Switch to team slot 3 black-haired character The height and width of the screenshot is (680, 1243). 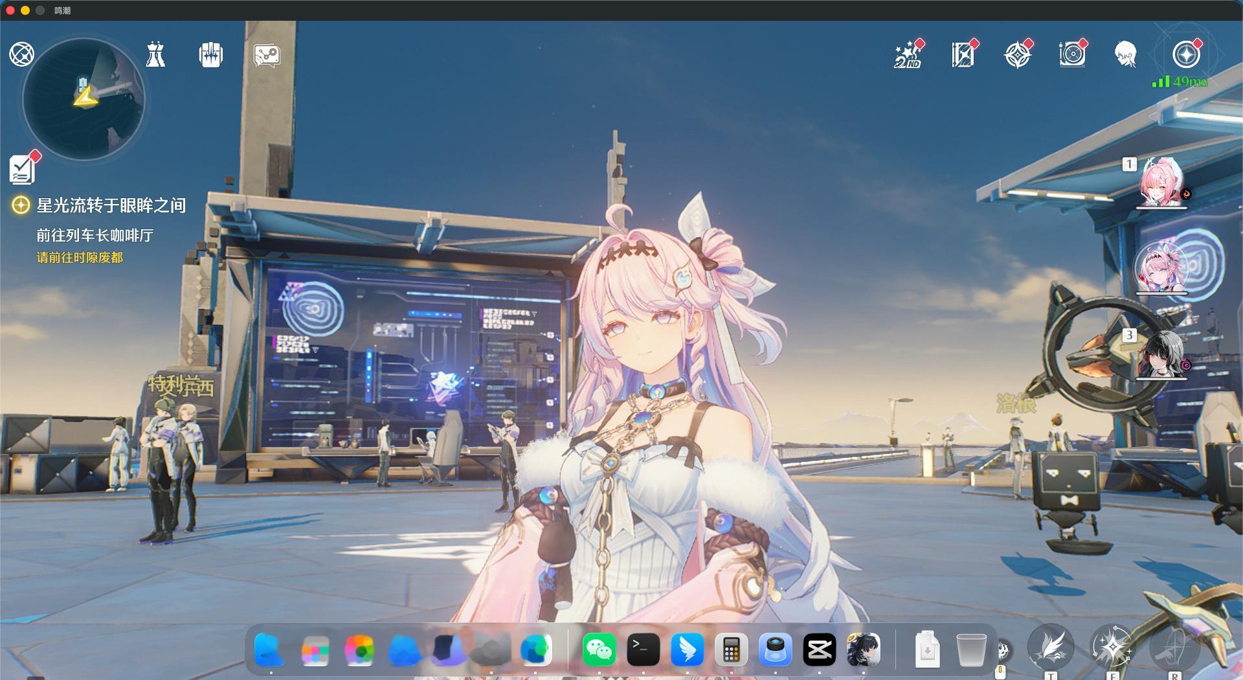1161,354
